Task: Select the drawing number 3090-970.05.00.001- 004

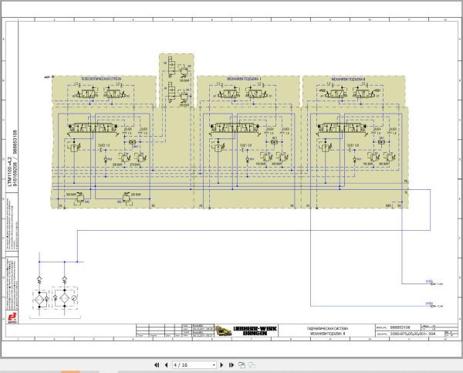Action: point(413,334)
